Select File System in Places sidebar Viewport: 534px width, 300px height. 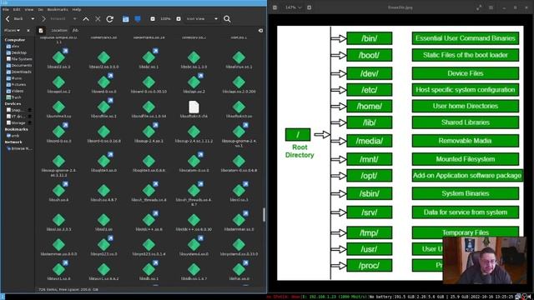[19, 59]
